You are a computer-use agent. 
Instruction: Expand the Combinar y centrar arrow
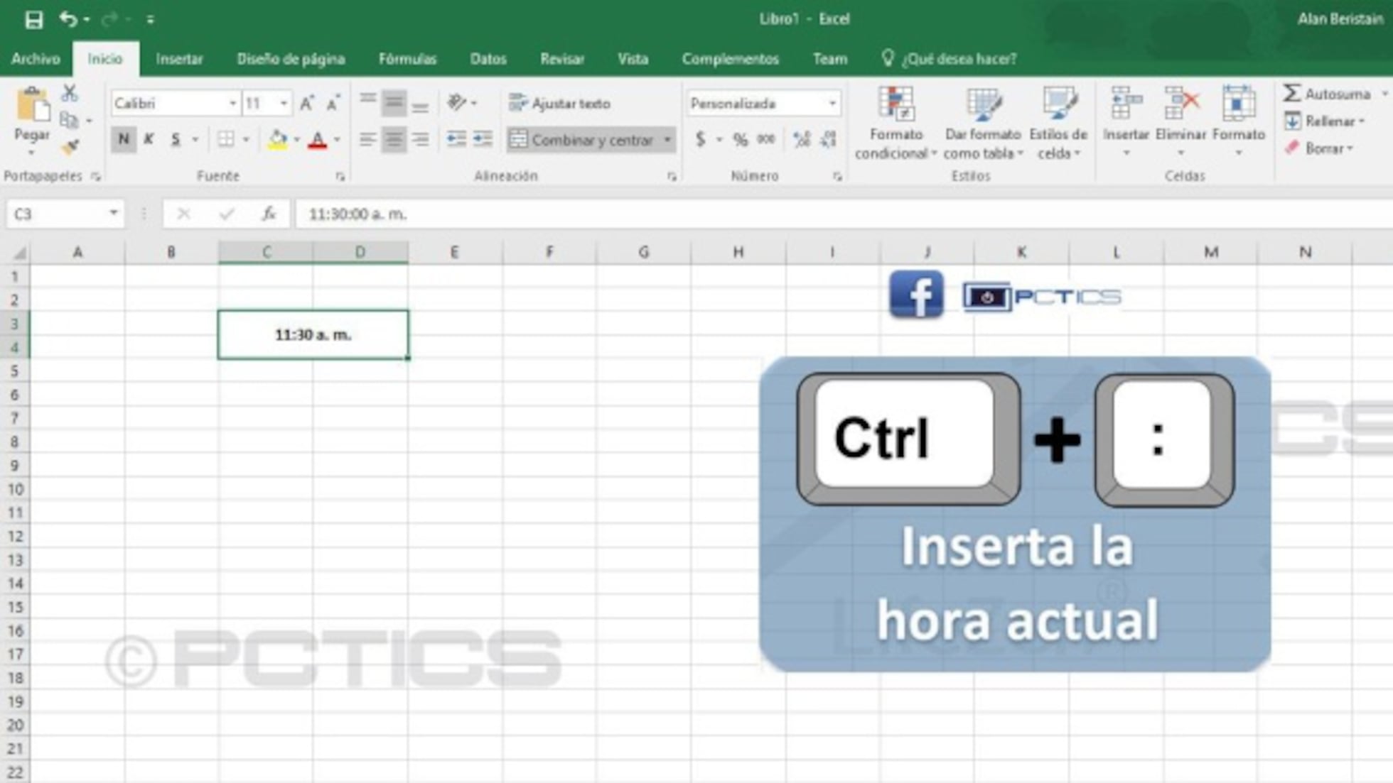[x=667, y=140]
